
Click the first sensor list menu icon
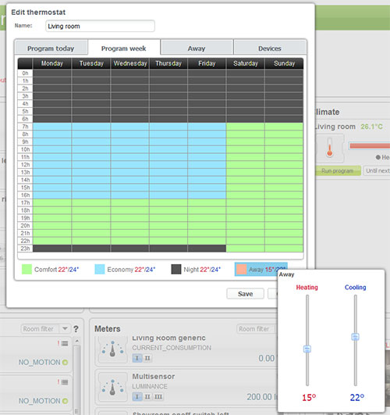pyautogui.click(x=65, y=344)
